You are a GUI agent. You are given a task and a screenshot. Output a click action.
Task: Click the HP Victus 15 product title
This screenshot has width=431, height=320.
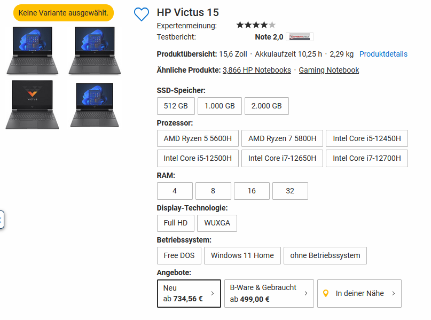(x=188, y=12)
